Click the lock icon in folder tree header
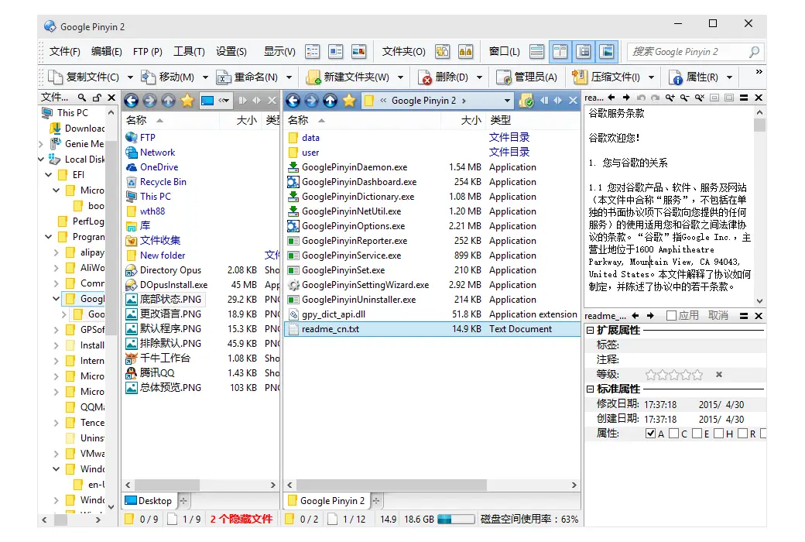 [97, 98]
